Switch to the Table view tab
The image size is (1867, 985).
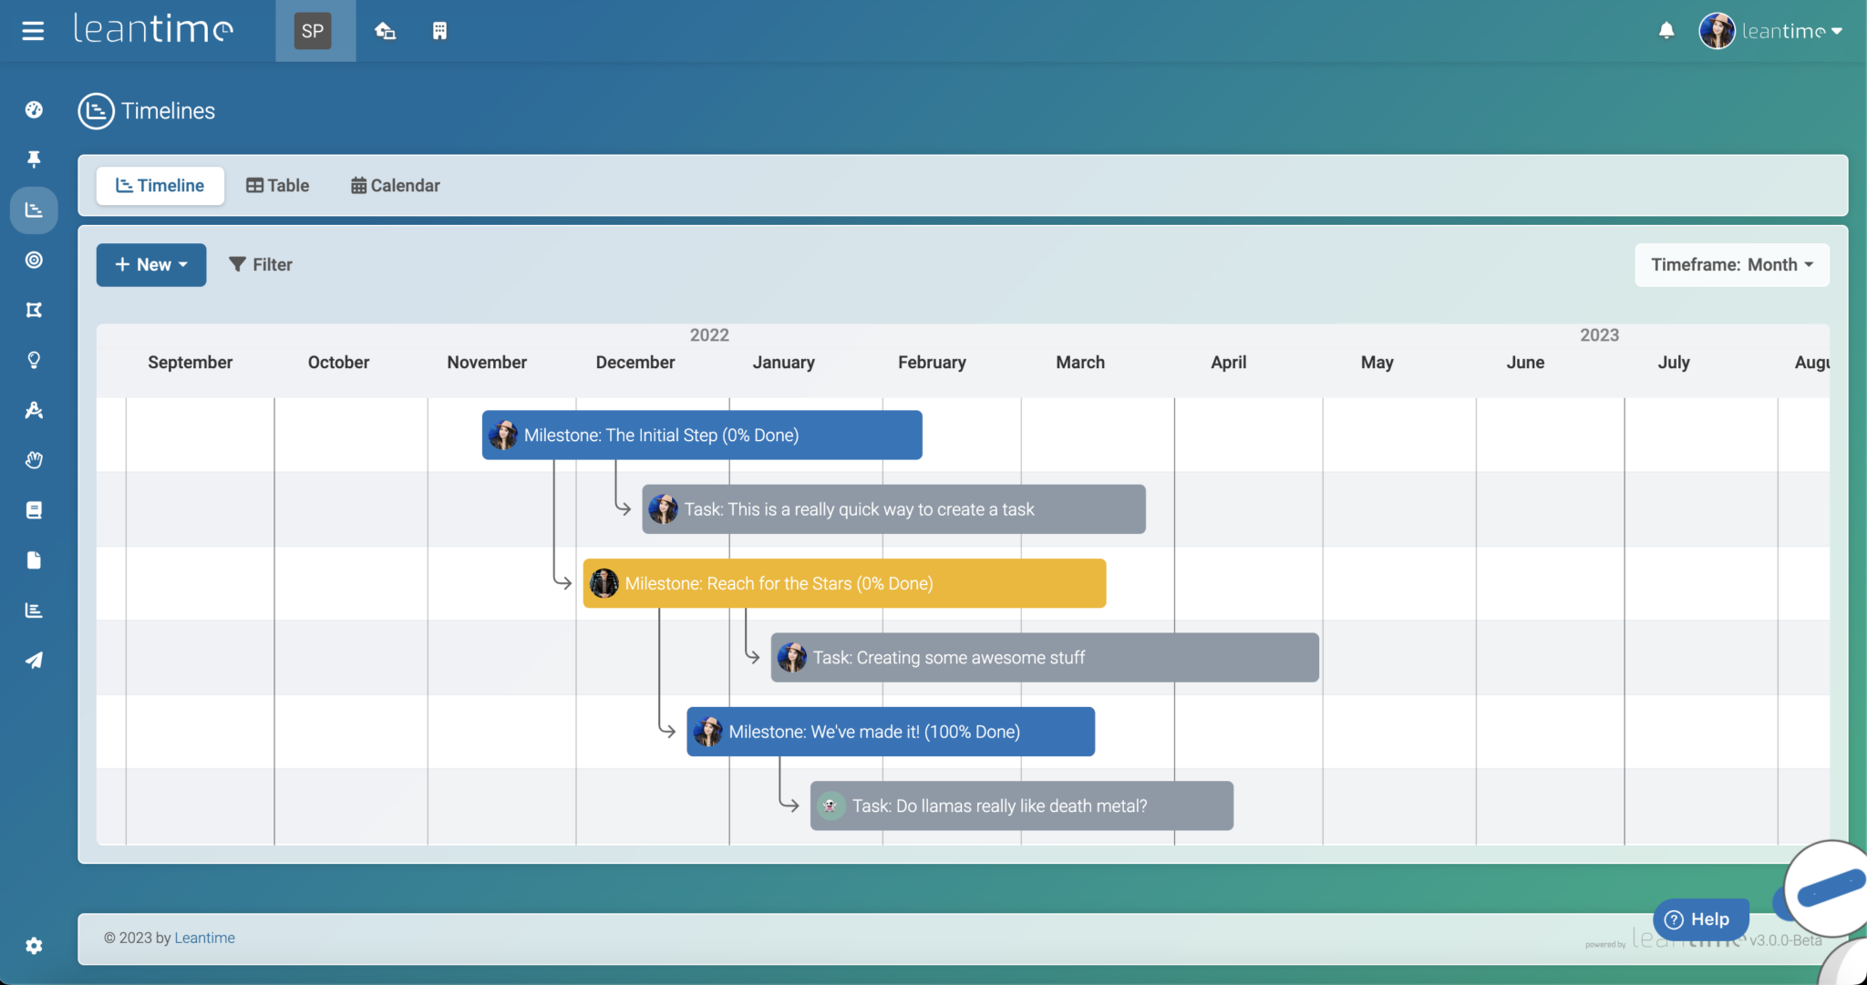[x=277, y=185]
